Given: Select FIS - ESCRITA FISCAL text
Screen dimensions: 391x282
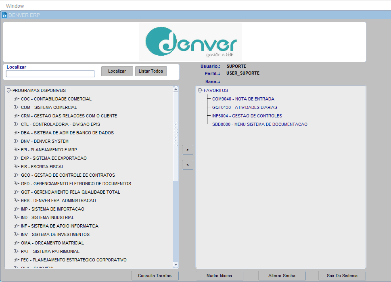Looking at the screenshot, I should (x=42, y=167).
